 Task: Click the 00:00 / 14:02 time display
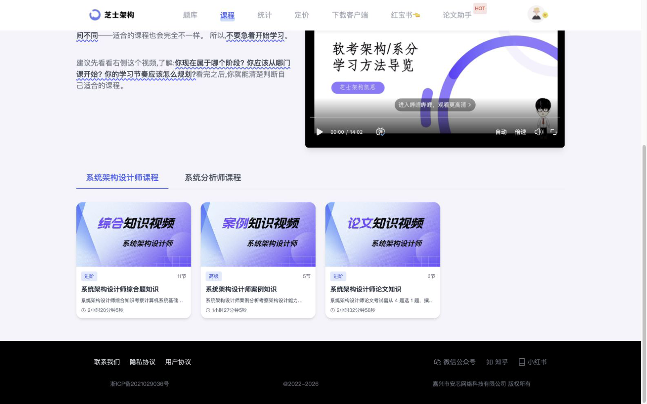point(347,132)
